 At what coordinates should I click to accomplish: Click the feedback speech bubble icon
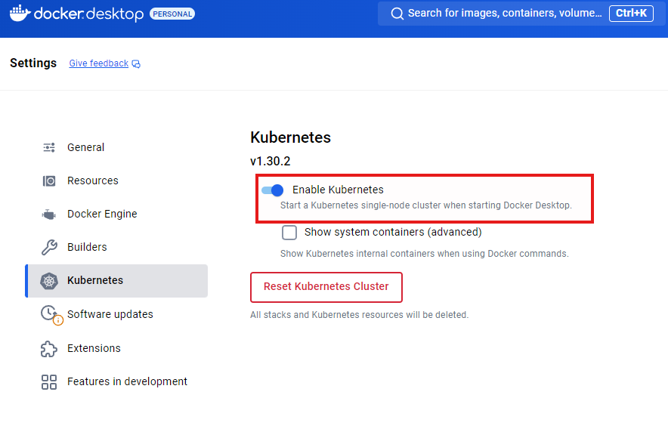[136, 64]
